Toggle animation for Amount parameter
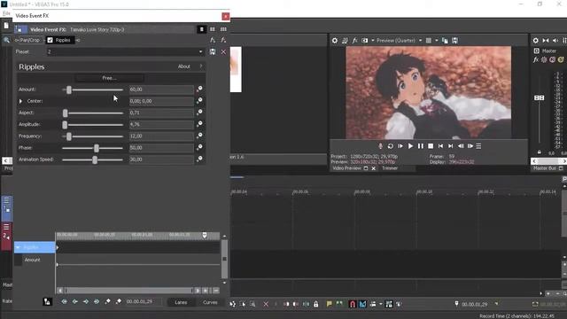This screenshot has height=319, width=567. 199,89
